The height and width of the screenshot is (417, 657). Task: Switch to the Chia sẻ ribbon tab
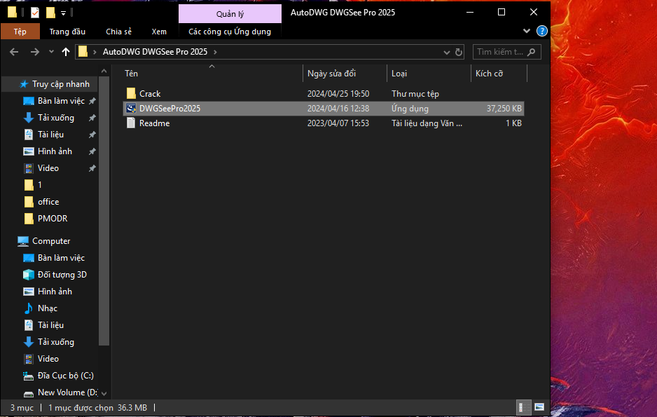(118, 32)
